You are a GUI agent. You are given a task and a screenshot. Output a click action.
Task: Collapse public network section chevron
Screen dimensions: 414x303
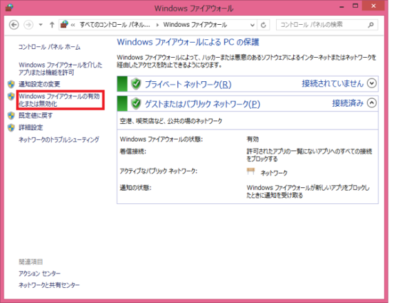(x=372, y=103)
